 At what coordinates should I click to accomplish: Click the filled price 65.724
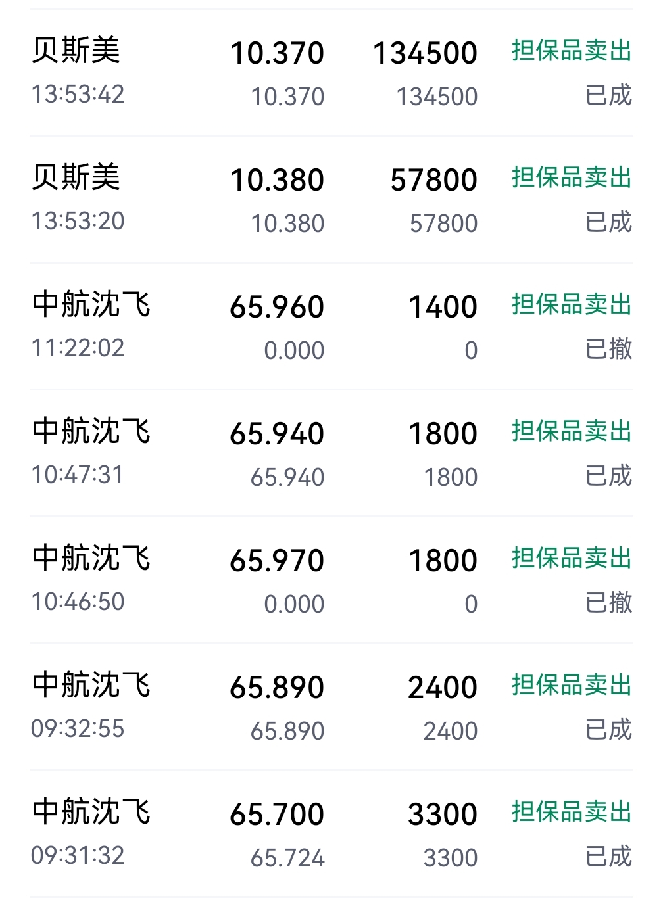287,858
